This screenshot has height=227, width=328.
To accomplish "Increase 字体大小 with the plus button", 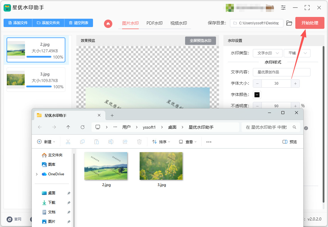I will 295,83.
